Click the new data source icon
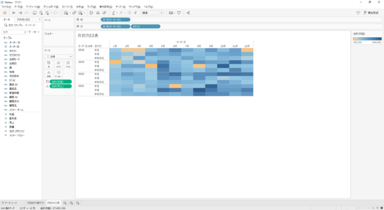 [x=41, y=13]
